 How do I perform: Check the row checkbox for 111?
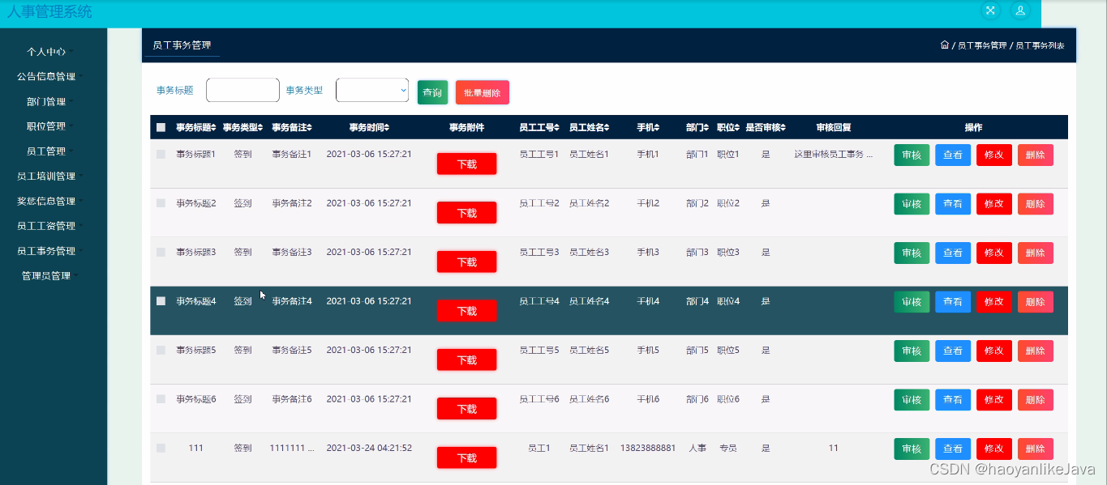pyautogui.click(x=161, y=448)
